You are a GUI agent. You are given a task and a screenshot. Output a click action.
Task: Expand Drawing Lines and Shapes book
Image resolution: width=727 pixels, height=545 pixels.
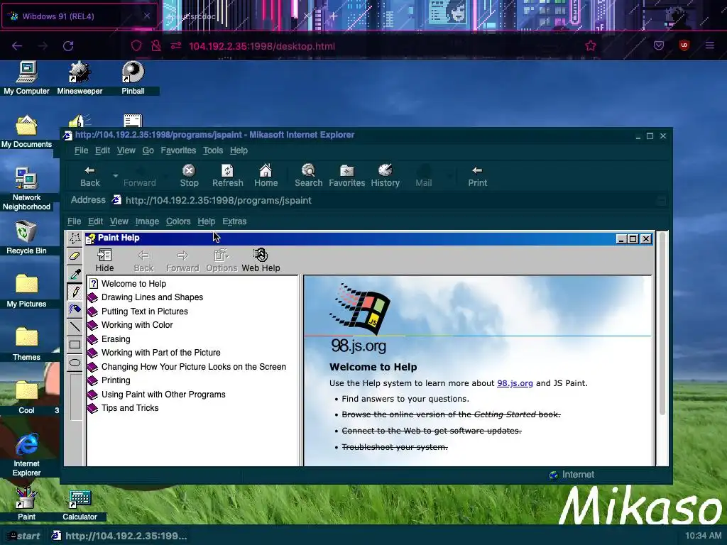click(x=152, y=297)
